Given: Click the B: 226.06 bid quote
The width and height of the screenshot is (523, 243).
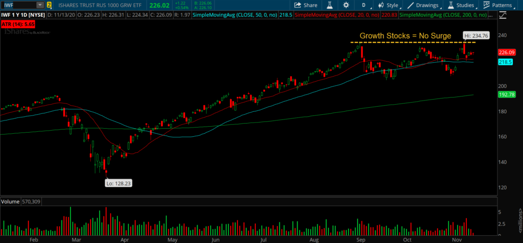Looking at the screenshot, I should coord(203,3).
